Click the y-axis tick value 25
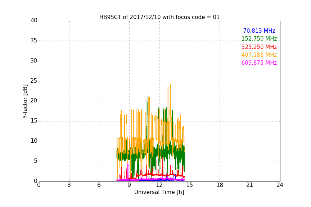Image resolution: width=311 pixels, height=207 pixels. pos(34,81)
